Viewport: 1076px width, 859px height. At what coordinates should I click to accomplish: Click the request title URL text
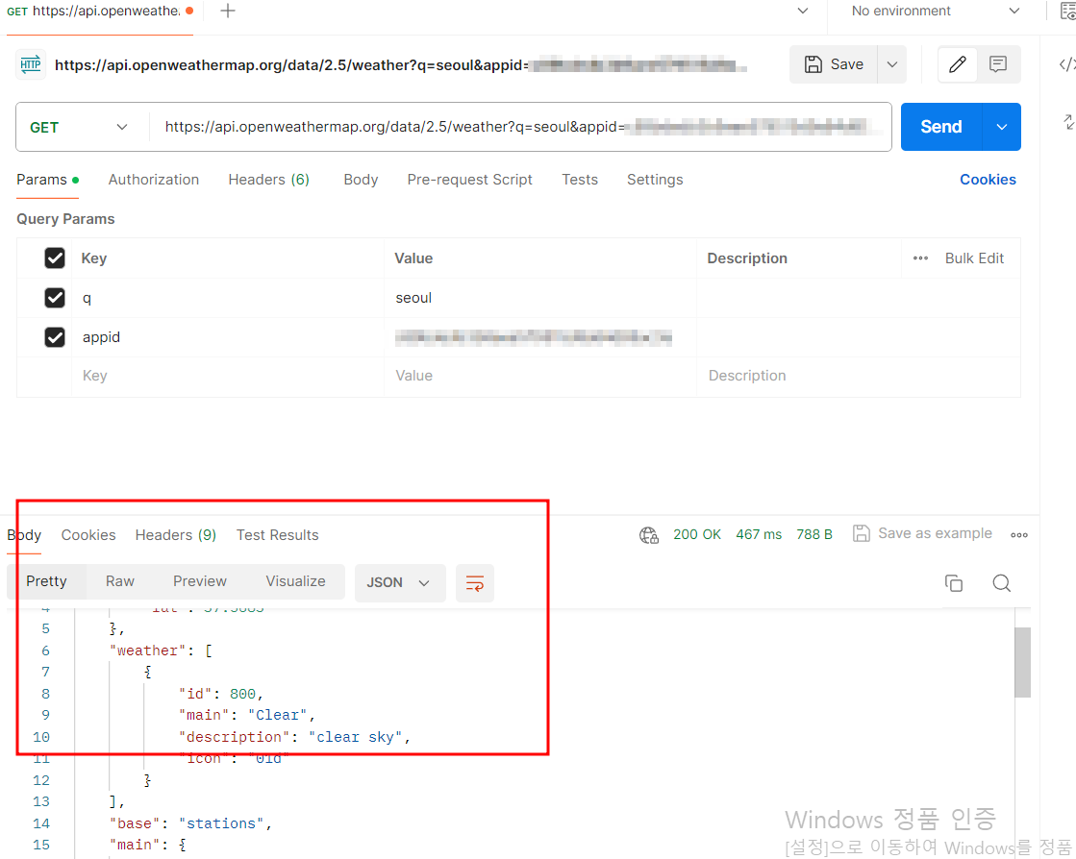(401, 65)
